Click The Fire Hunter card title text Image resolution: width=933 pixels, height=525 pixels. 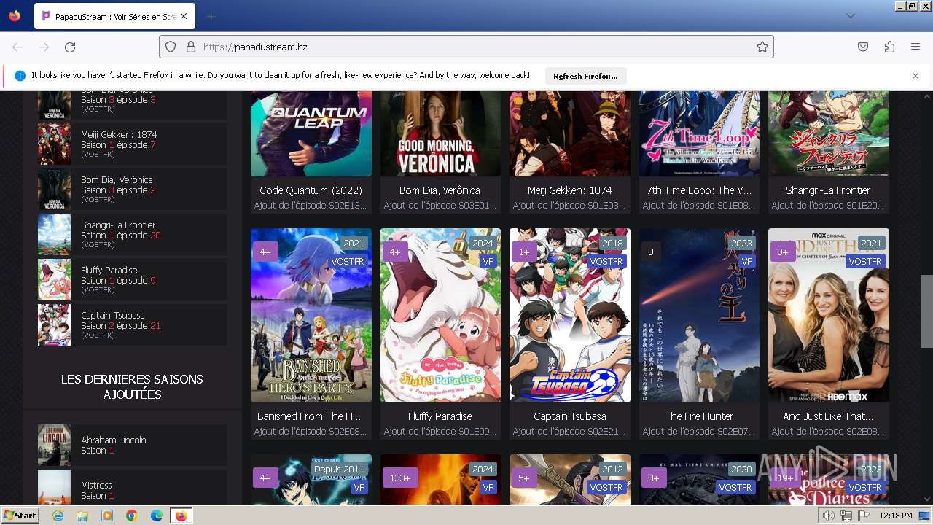coord(699,416)
